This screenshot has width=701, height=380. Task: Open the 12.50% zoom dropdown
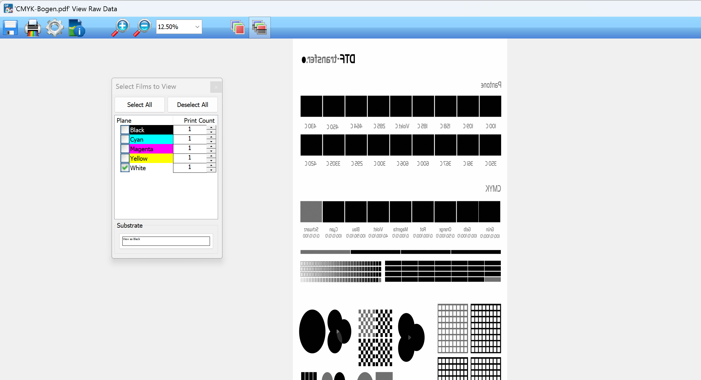coord(197,27)
